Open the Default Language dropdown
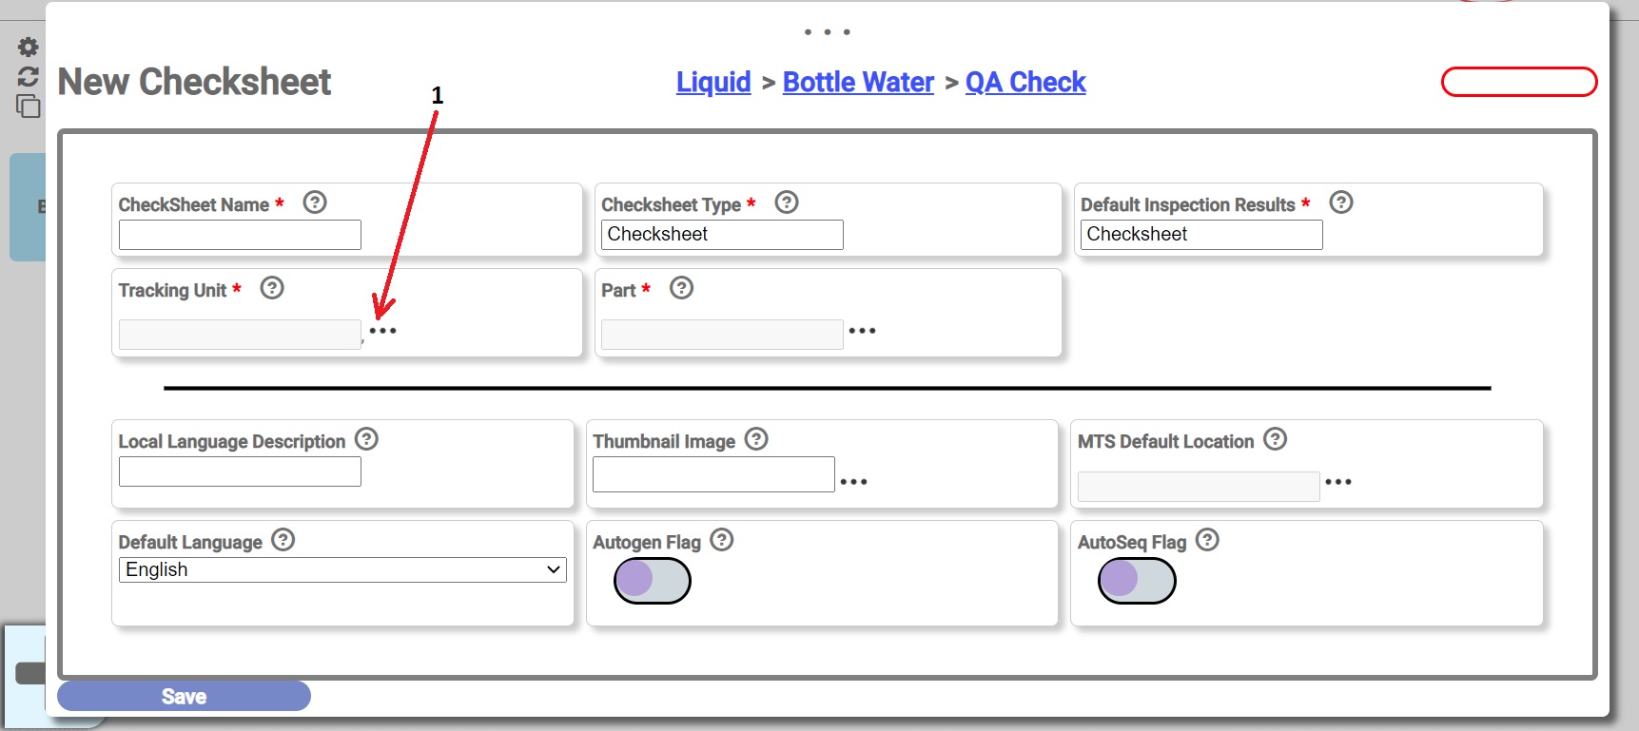1639x731 pixels. pyautogui.click(x=342, y=569)
